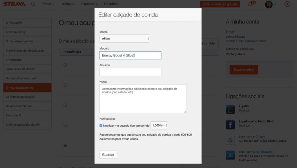This screenshot has width=297, height=168.
Task: Open the 1.000 km distance dropdown
Action: coord(159,125)
